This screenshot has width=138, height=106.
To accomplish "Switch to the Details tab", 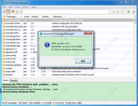I will pos(14,80).
